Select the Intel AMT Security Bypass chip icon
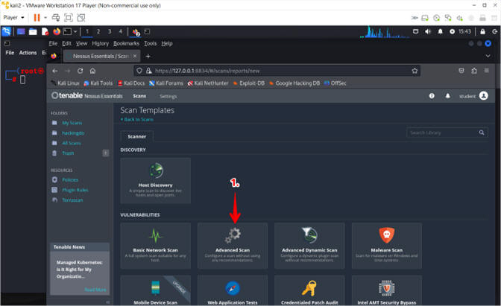The width and height of the screenshot is (501, 306). coord(387,288)
